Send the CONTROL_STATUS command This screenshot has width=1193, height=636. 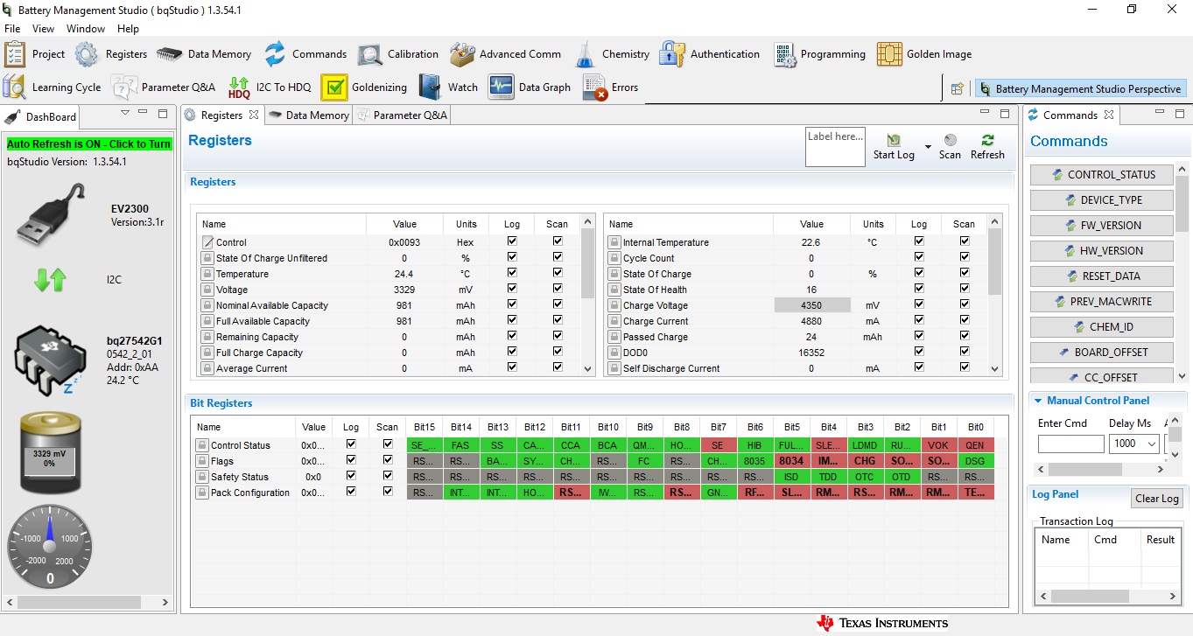point(1103,175)
